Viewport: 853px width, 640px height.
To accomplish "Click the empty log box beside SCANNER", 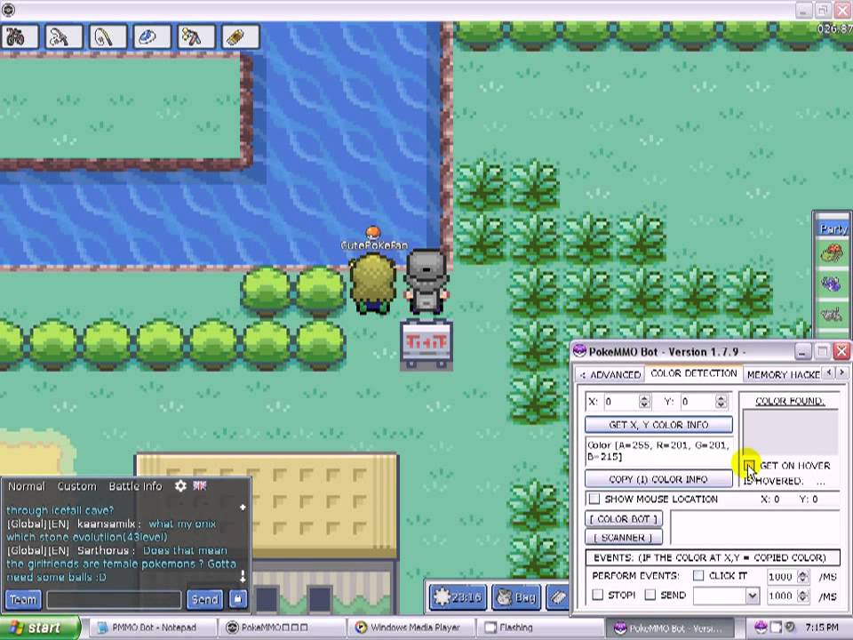I will pyautogui.click(x=755, y=528).
